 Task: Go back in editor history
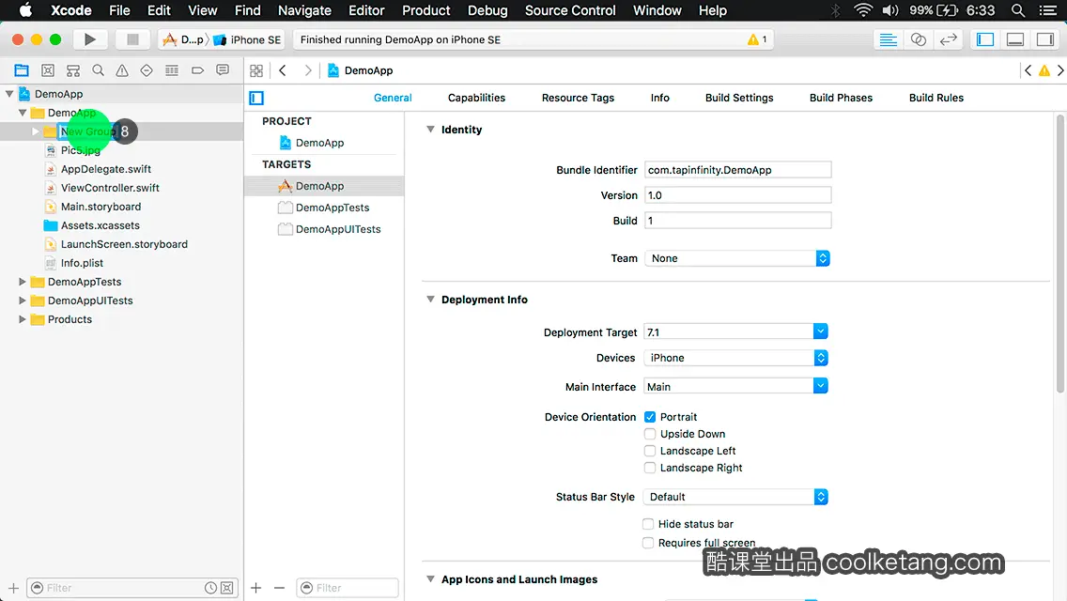(x=283, y=70)
